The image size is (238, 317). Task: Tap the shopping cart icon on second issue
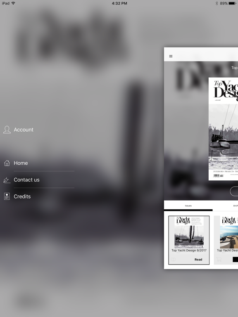click(219, 259)
